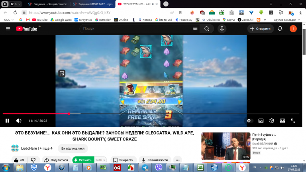
Task: Click the Поділитися share button
Action: click(x=57, y=160)
